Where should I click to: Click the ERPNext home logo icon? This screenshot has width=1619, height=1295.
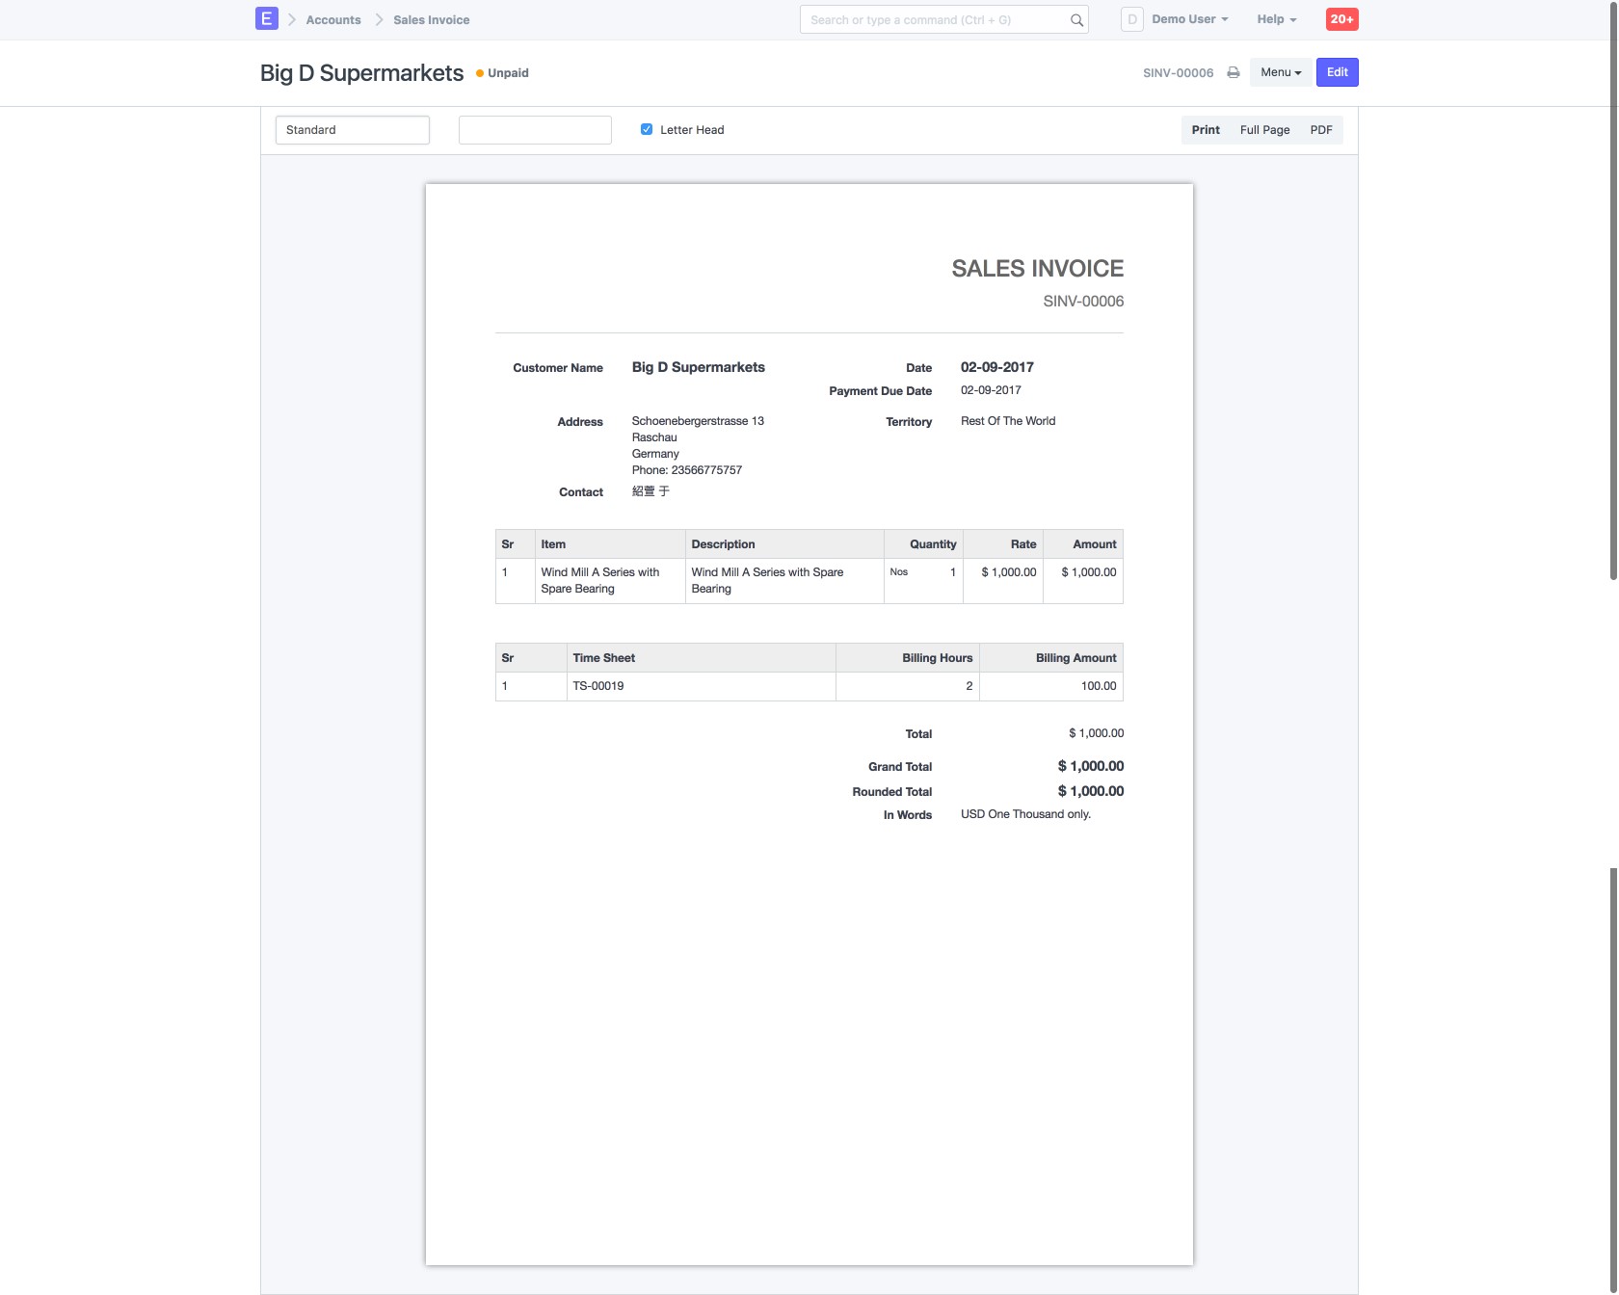pyautogui.click(x=266, y=19)
